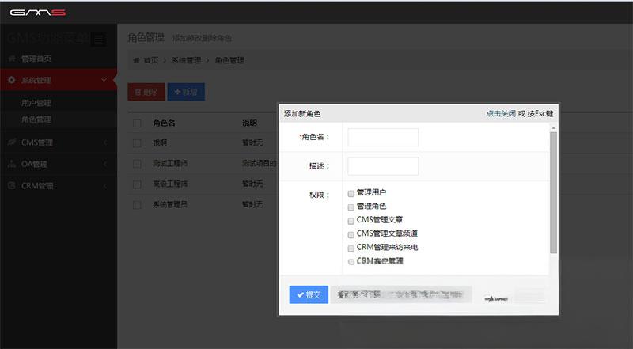This screenshot has height=349, width=633.
Task: Expand the CRM管理 menu chevron
Action: pyautogui.click(x=105, y=185)
